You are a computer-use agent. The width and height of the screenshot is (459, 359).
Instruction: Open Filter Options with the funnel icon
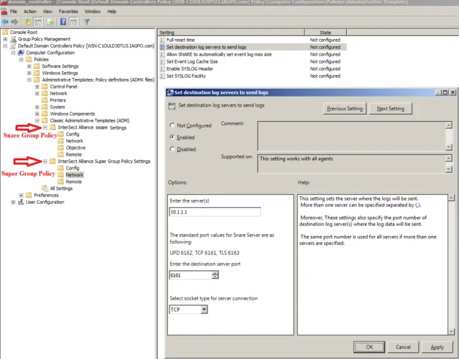point(86,22)
